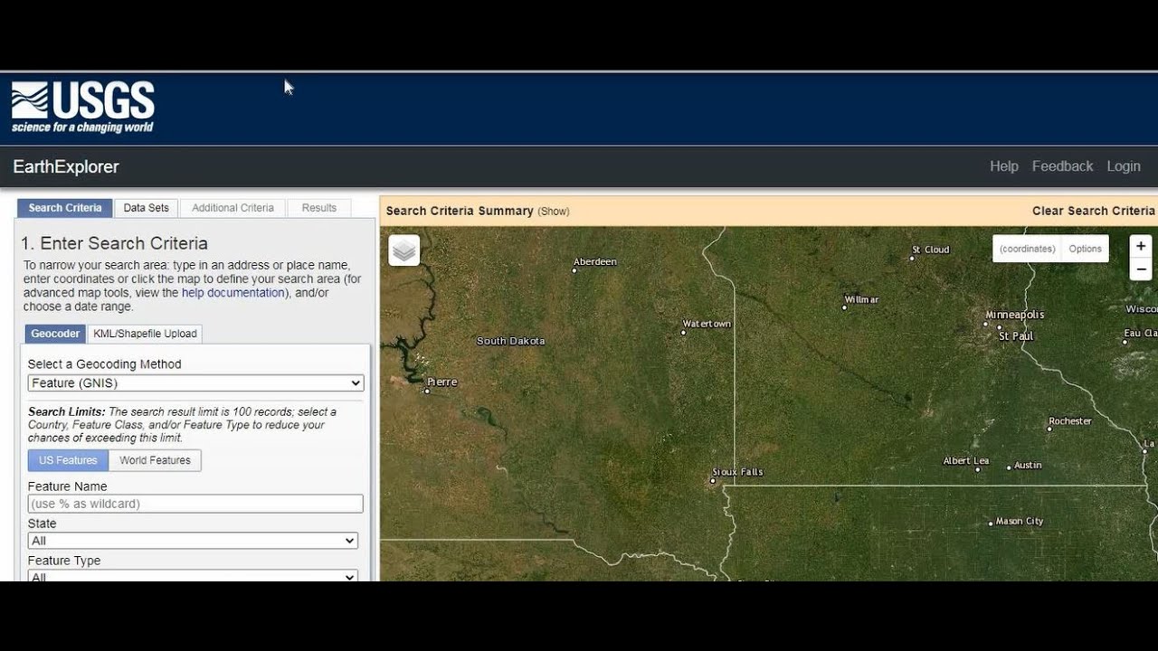
Task: Open the Feedback link
Action: click(x=1062, y=166)
